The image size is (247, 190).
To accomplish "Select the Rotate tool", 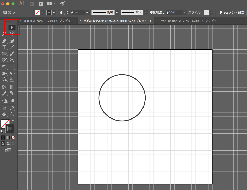I will [4, 67].
